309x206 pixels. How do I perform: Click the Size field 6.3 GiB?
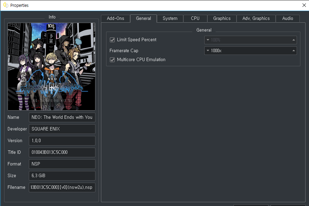[x=62, y=176]
